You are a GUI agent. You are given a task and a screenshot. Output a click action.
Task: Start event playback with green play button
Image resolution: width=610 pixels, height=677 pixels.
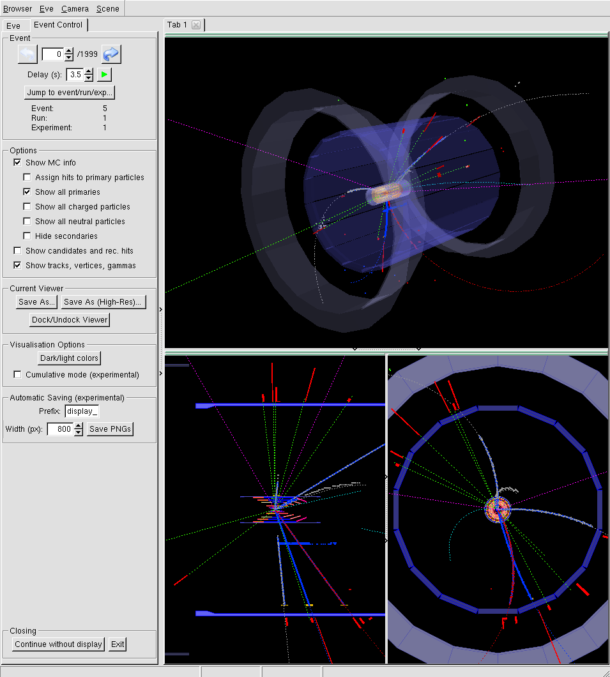[104, 75]
